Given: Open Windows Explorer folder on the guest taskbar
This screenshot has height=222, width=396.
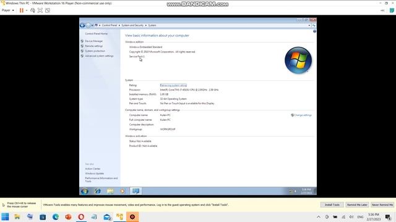Looking at the screenshot, I should (110, 191).
